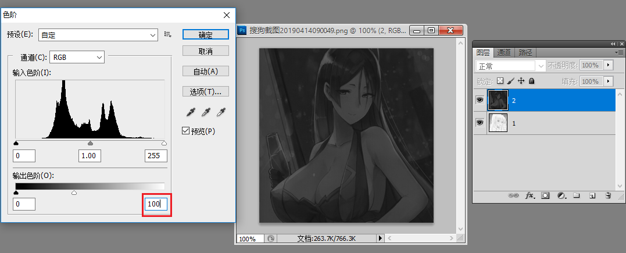The image size is (626, 253).
Task: Select the white point eyedropper
Action: click(221, 113)
